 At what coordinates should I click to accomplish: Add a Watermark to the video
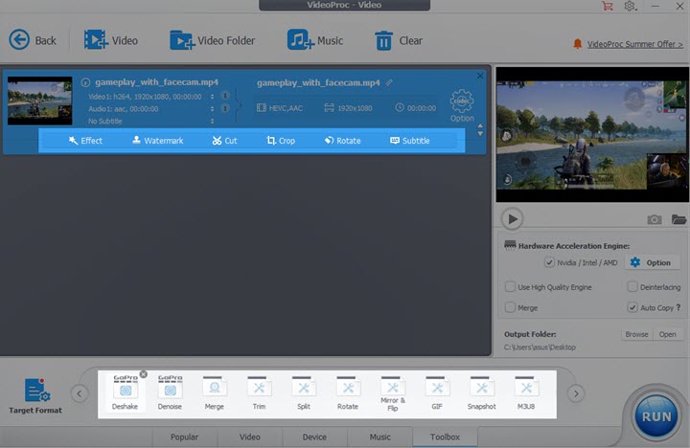(157, 141)
